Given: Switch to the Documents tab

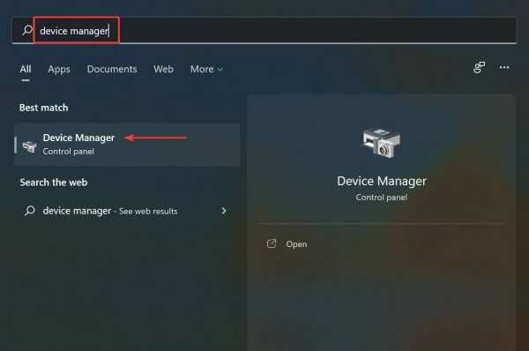Looking at the screenshot, I should coord(112,69).
